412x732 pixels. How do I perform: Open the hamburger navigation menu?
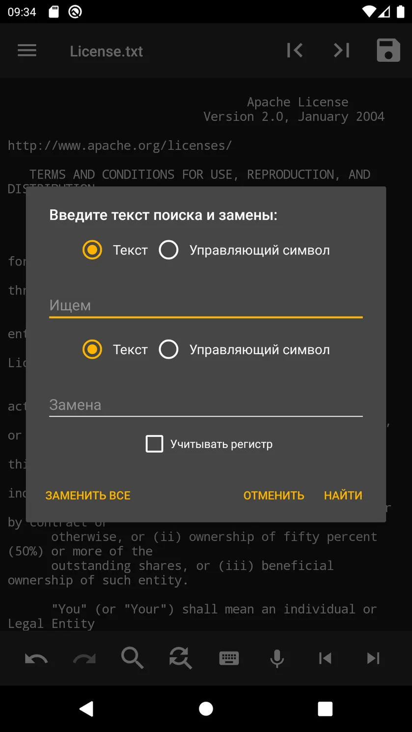tap(27, 51)
